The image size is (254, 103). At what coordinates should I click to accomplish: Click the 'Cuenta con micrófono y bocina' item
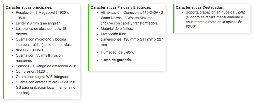(44, 42)
